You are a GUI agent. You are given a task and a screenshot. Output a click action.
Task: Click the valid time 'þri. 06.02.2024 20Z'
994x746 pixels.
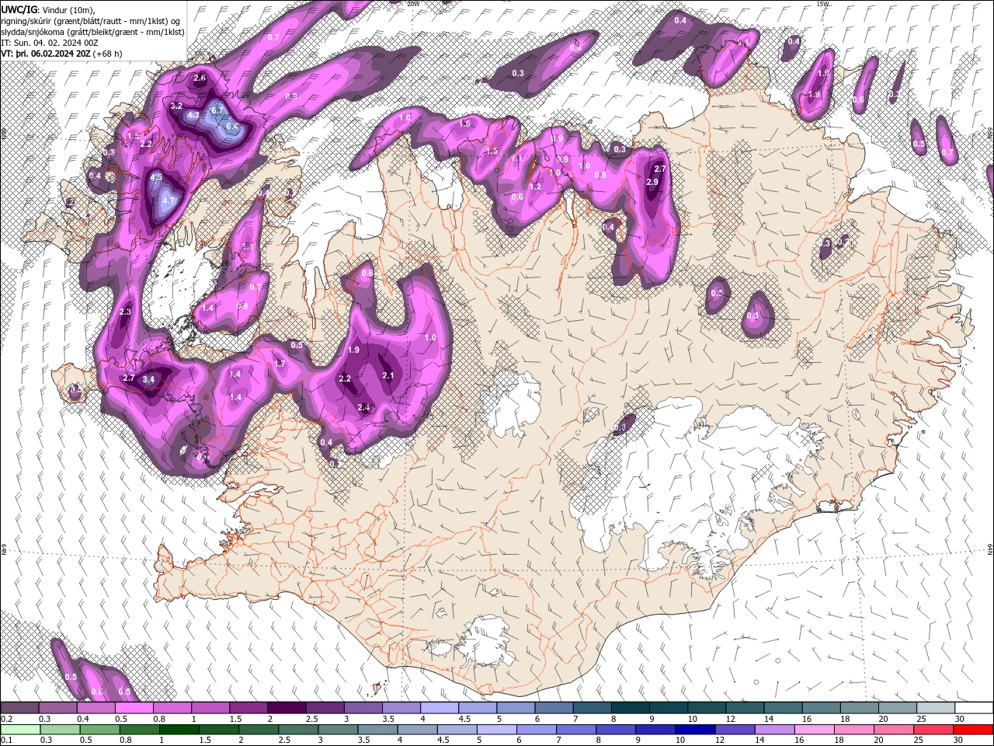pos(52,54)
